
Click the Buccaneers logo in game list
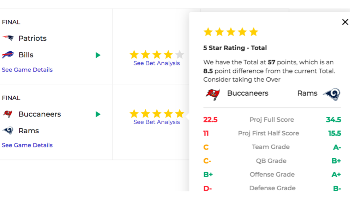point(8,114)
